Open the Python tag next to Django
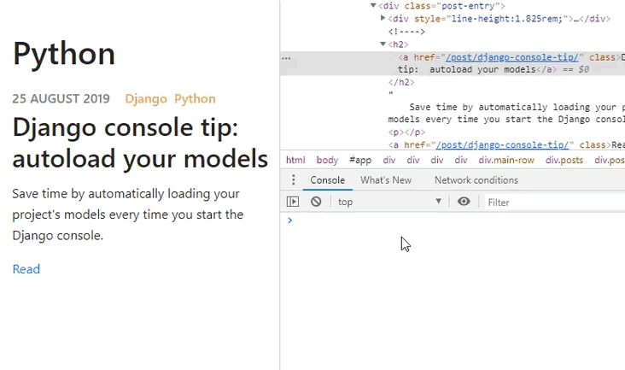 click(195, 98)
